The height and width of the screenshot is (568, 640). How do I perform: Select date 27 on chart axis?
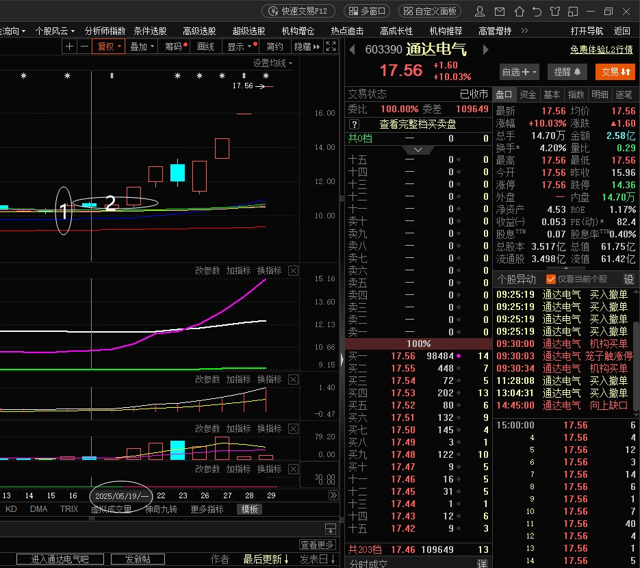227,495
